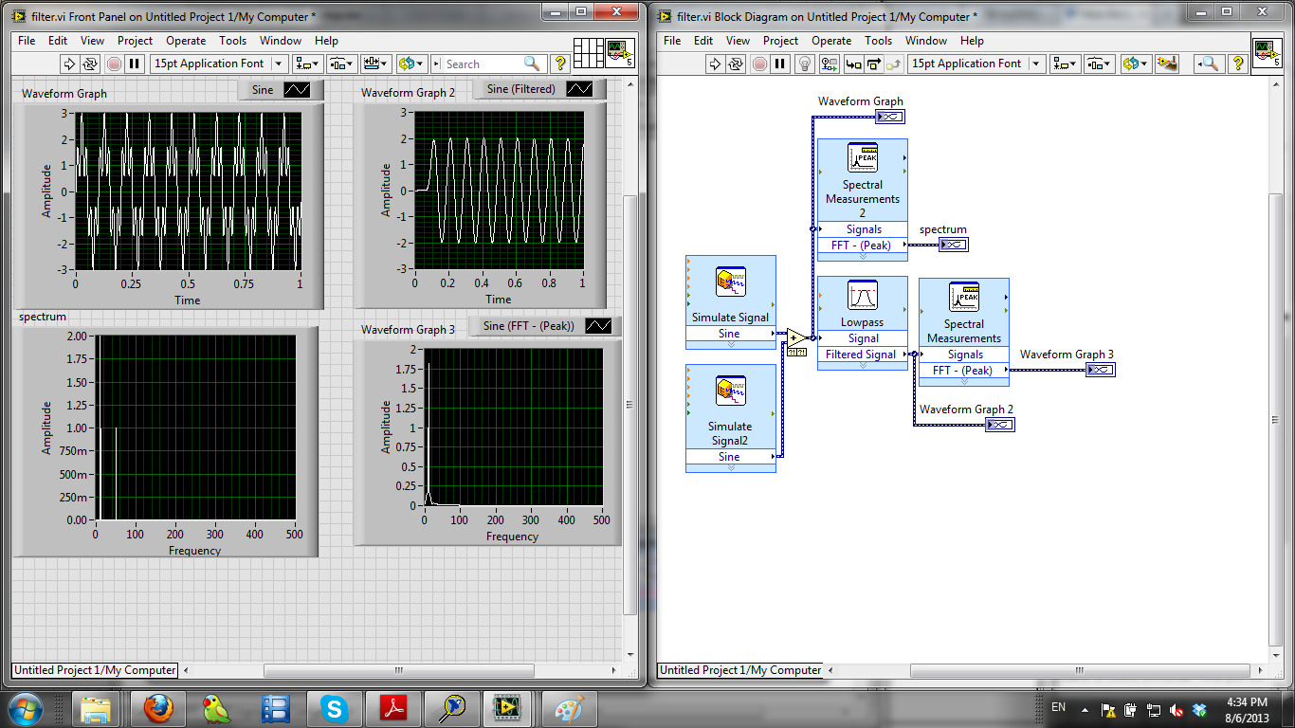This screenshot has height=728, width=1295.
Task: Select Waveform Graph 2 terminal
Action: [x=1000, y=425]
